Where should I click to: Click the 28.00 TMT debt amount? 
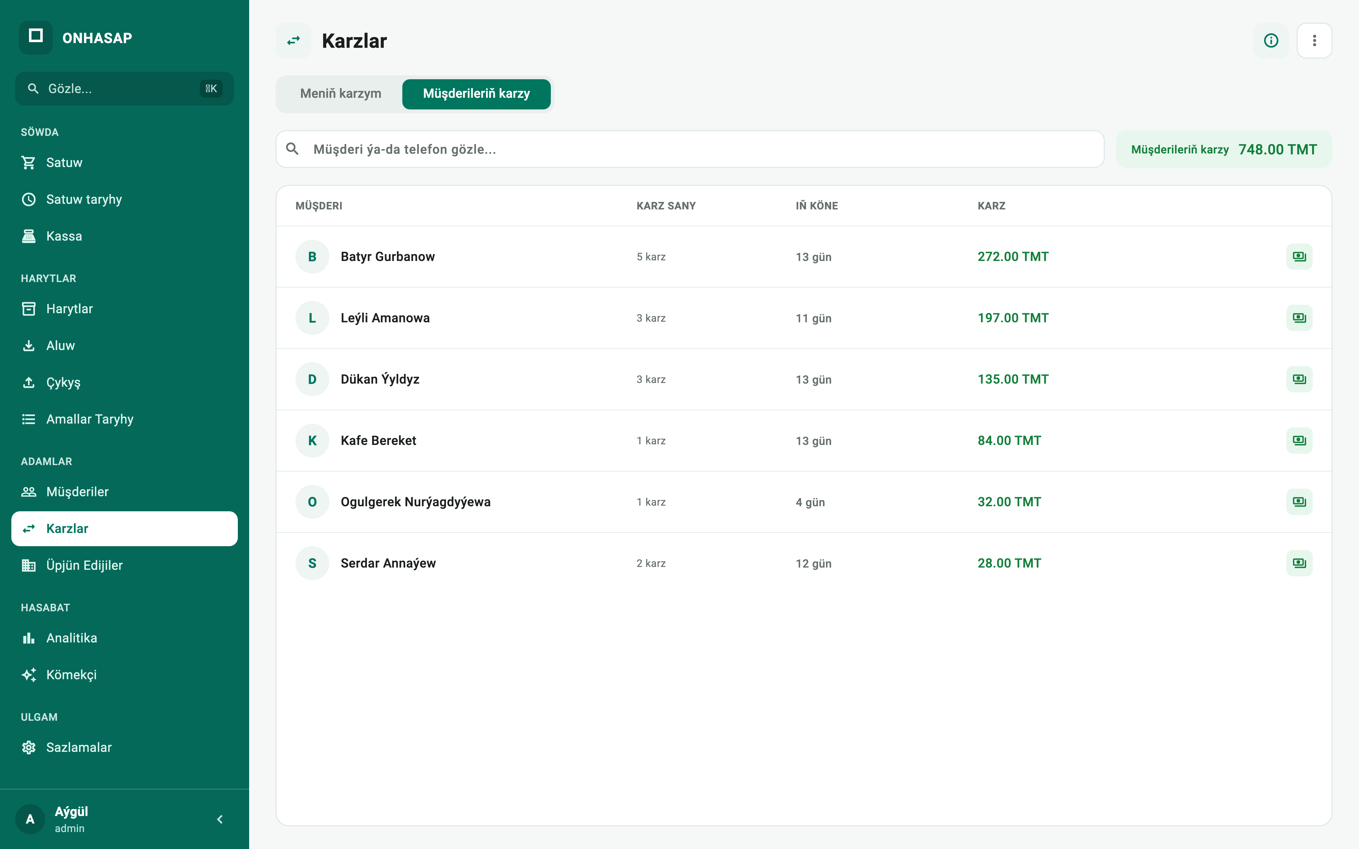(1009, 563)
